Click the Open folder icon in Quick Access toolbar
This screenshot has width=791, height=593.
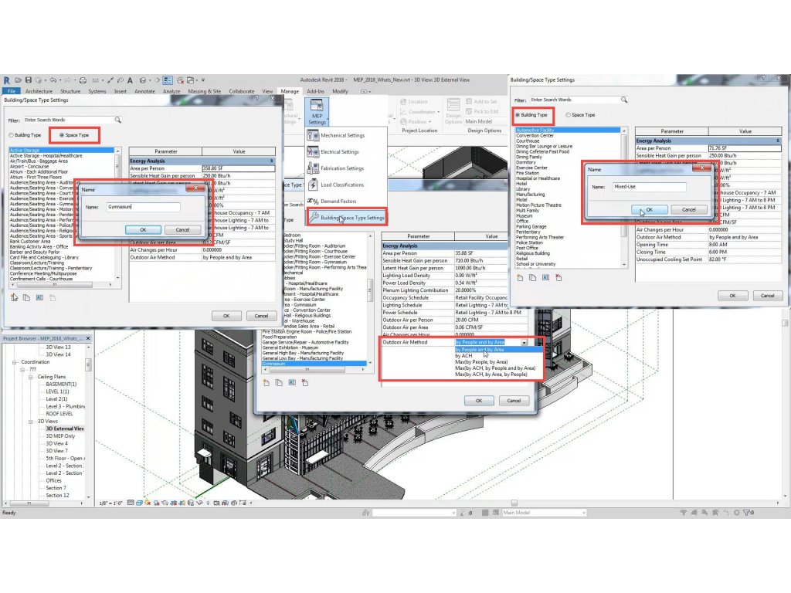pyautogui.click(x=19, y=80)
